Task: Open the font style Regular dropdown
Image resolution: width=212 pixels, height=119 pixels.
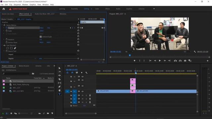Action: click(x=22, y=59)
